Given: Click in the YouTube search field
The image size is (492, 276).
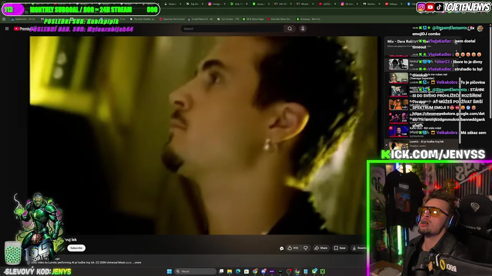Looking at the screenshot, I should tap(233, 29).
